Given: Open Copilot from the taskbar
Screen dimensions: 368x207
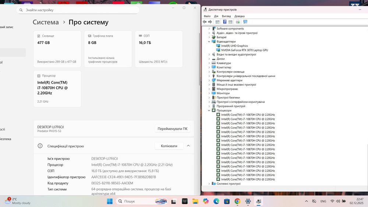Looking at the screenshot, I should point(206,201).
